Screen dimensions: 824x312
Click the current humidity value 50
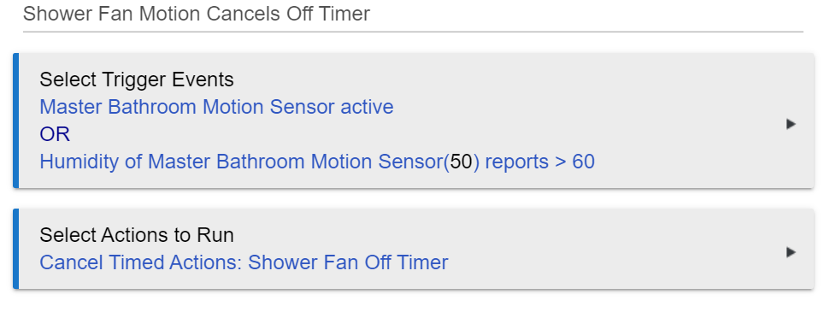(461, 162)
